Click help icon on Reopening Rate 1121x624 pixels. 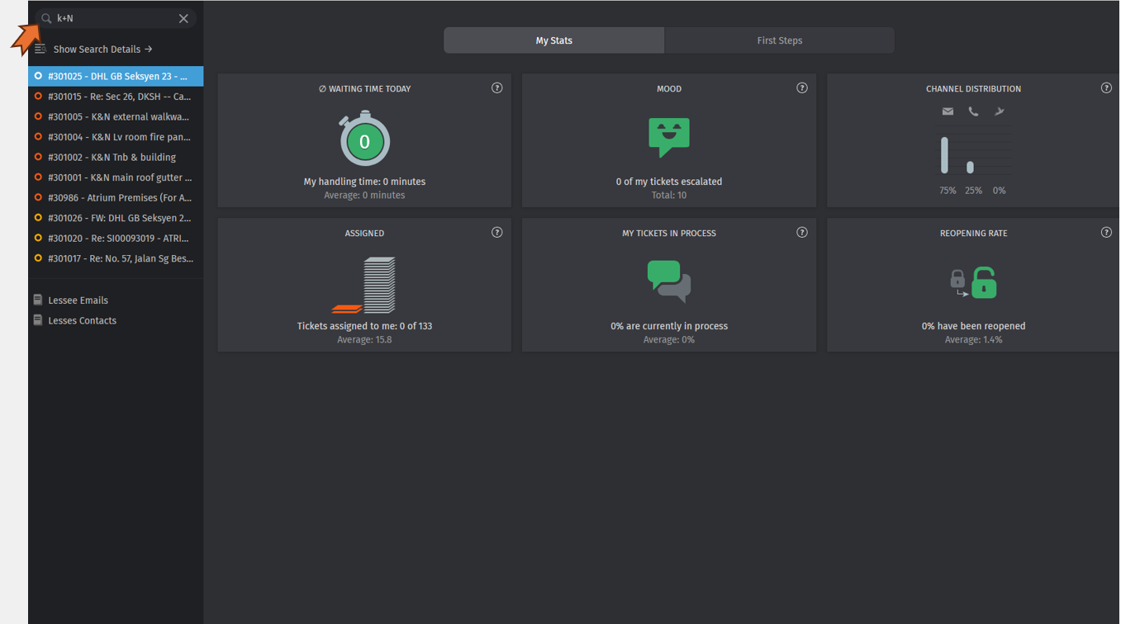click(x=1106, y=233)
